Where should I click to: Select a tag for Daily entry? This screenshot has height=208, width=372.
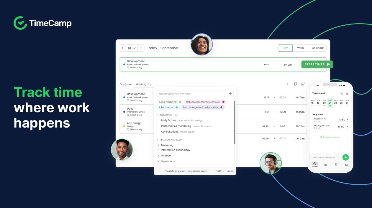[135, 115]
